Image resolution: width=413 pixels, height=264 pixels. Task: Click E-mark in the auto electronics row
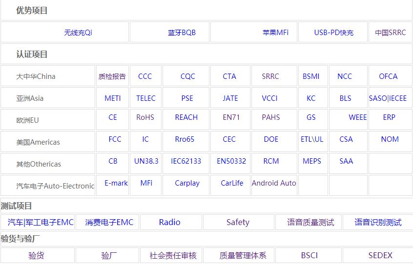pyautogui.click(x=116, y=183)
